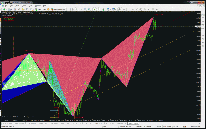The width and height of the screenshot is (206, 129).
Task: Switch to W1 weekly timeframe
Action: pyautogui.click(x=203, y=43)
